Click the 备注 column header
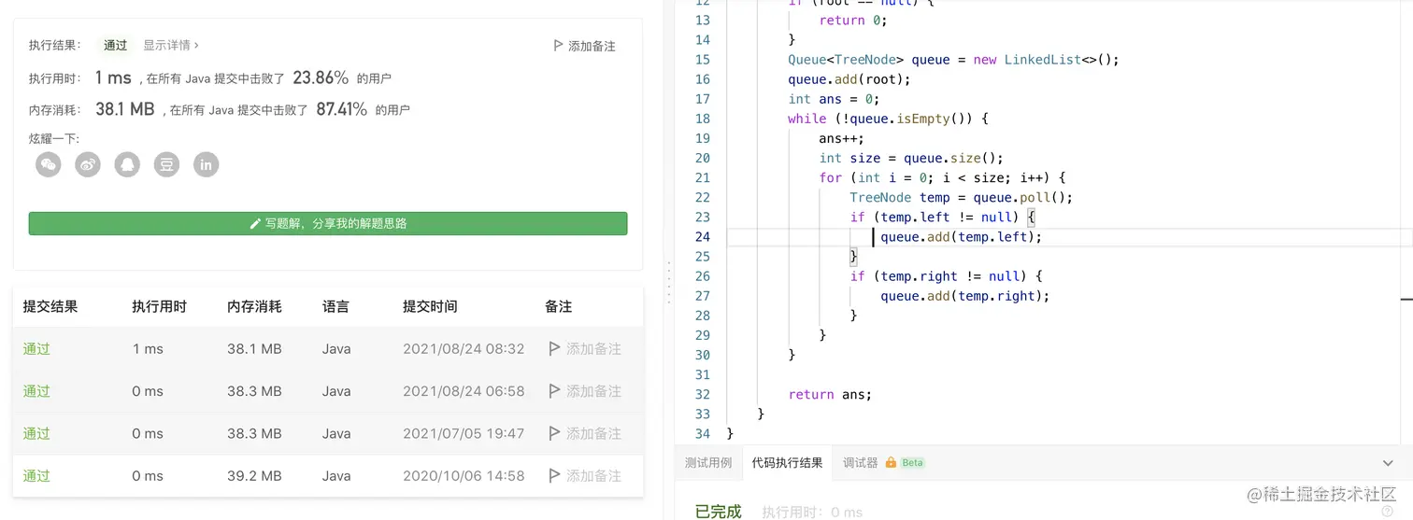 click(x=558, y=306)
